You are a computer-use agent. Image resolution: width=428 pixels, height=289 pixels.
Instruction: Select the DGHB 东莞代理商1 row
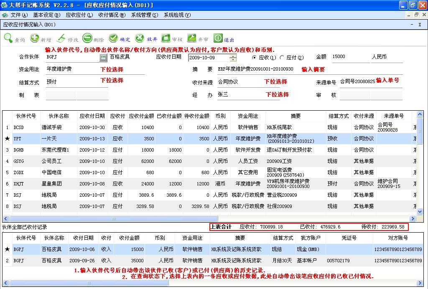click(210, 150)
